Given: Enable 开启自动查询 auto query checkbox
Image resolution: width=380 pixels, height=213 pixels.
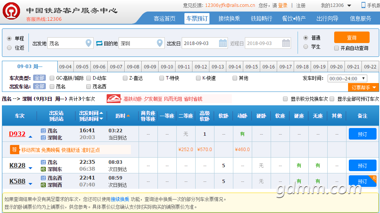Looking at the screenshot, I should click(336, 48).
